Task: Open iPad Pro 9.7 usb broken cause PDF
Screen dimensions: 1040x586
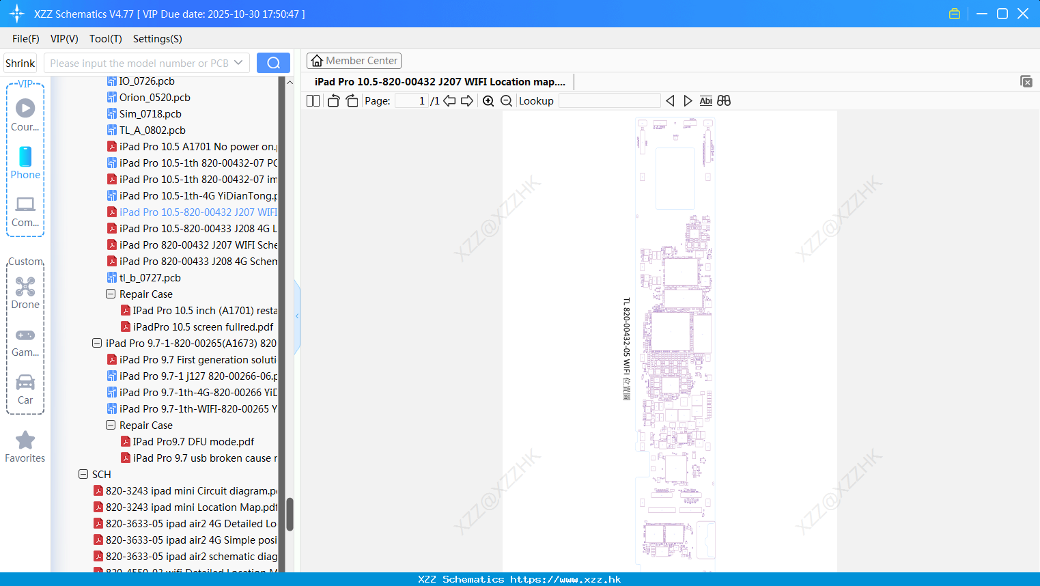Action: coord(199,458)
